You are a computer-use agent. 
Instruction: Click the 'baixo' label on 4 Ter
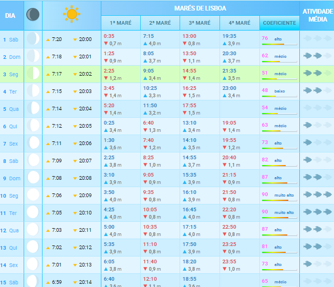pos(279,91)
